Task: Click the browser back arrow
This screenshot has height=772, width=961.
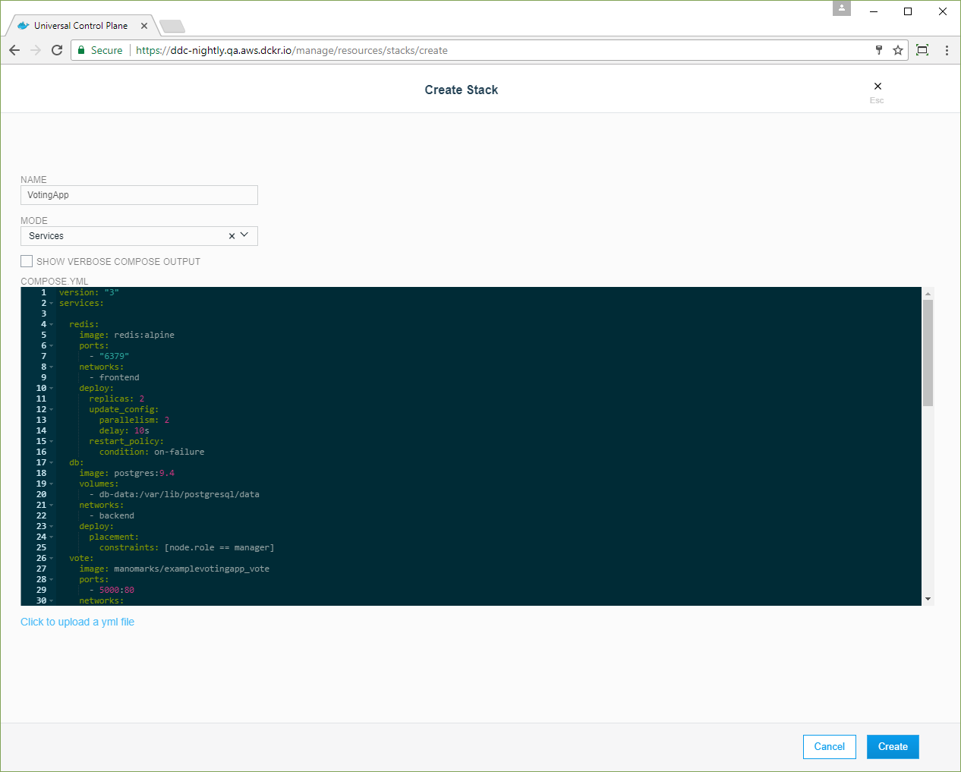Action: [14, 50]
